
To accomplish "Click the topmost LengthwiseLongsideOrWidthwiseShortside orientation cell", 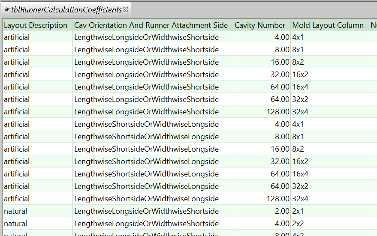I will click(x=146, y=37).
